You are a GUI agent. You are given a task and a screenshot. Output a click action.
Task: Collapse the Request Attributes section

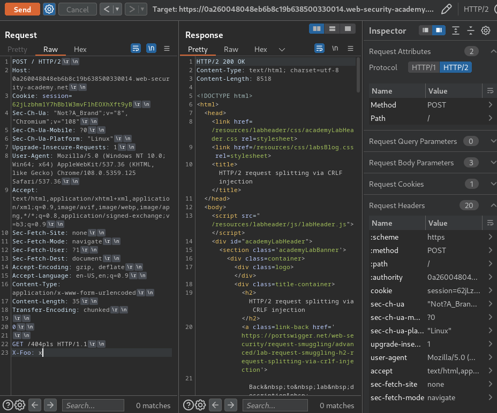click(493, 51)
